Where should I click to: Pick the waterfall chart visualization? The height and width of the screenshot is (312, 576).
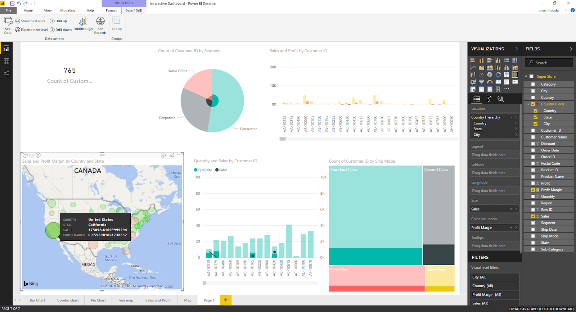click(473, 75)
